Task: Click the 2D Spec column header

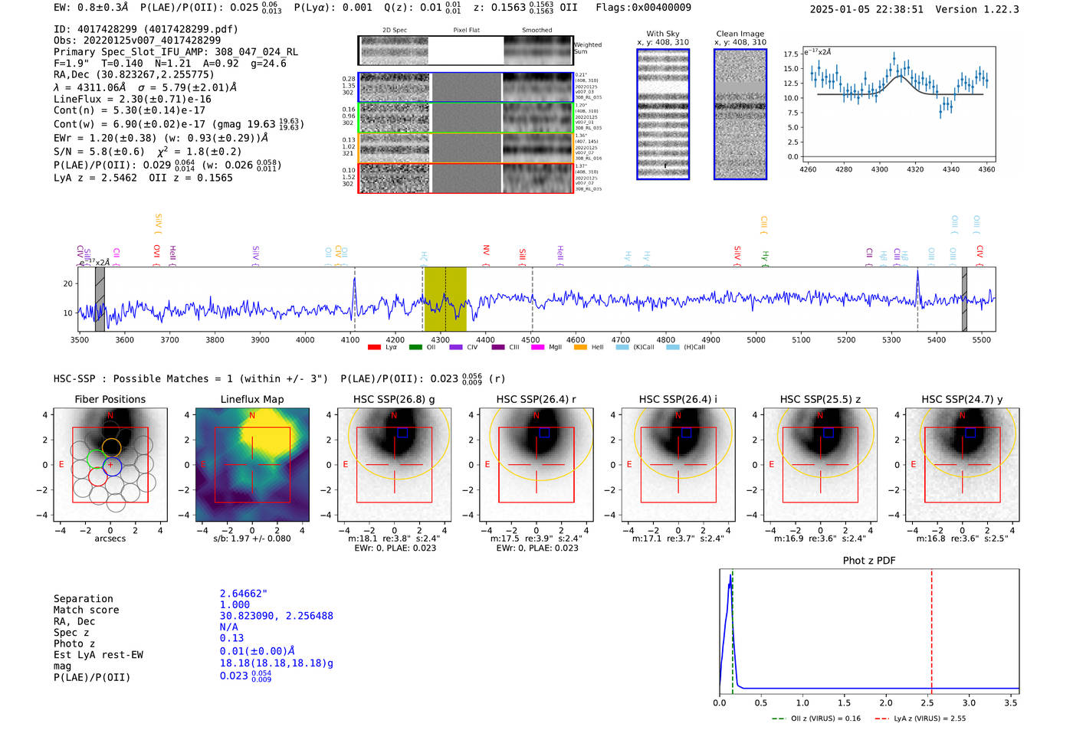Action: tap(395, 30)
